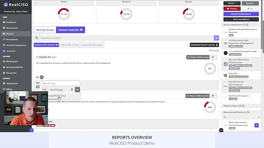Viewport: 264px width, 148px height.
Task: Click the search magnifier icon
Action: [37, 38]
